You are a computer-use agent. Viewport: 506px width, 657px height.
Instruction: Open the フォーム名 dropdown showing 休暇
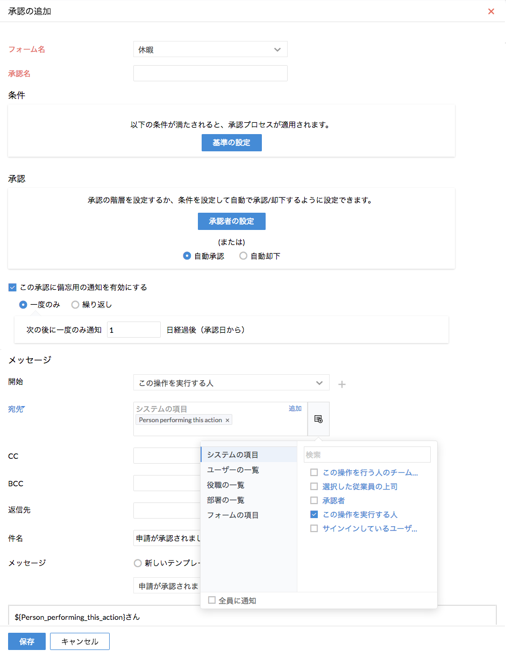coord(210,50)
